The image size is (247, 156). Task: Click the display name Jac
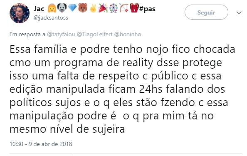39,9
